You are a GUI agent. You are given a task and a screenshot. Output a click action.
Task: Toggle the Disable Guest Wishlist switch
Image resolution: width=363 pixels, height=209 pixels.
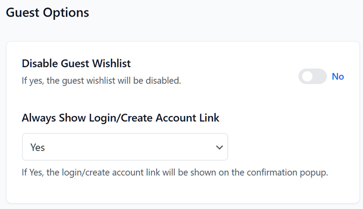312,77
